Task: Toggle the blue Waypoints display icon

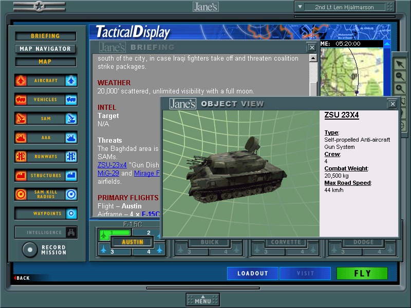Action: [x=71, y=214]
